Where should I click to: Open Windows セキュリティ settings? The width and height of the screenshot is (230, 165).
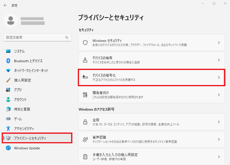(151, 42)
